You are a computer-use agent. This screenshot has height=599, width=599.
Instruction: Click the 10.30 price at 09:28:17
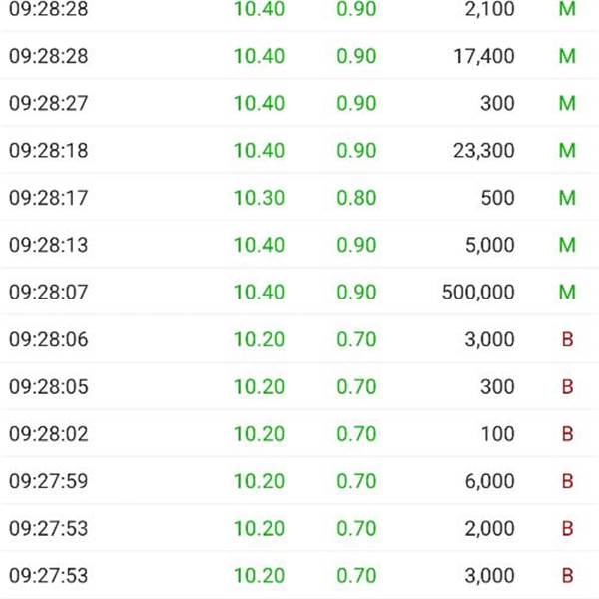tap(259, 198)
